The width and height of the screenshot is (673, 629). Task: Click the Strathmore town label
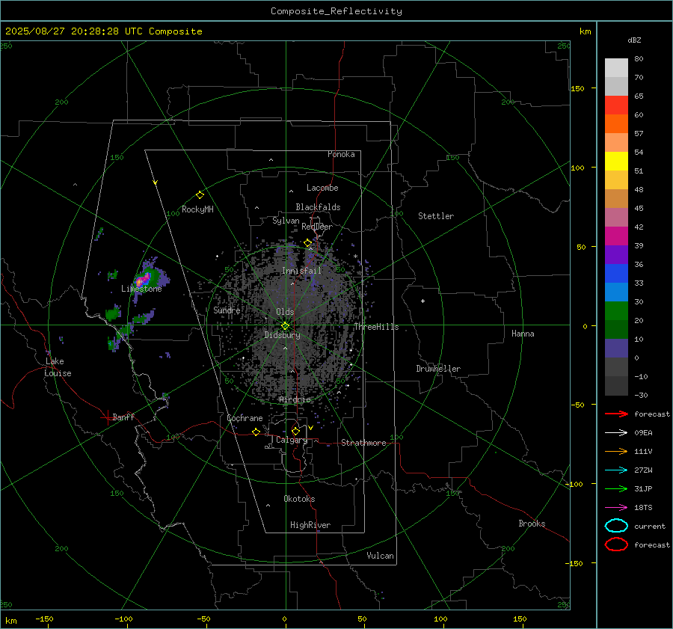(x=363, y=443)
